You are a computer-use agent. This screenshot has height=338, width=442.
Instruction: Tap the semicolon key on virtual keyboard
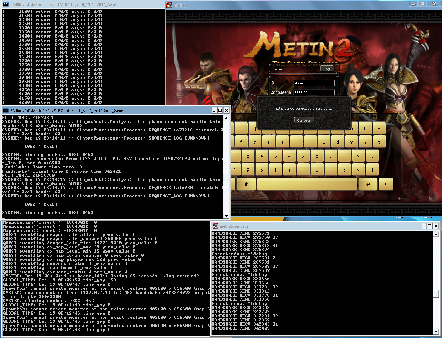[345, 170]
